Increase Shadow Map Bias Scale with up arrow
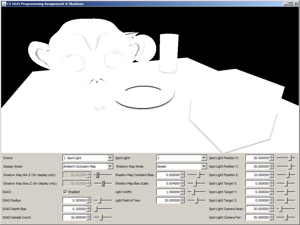Screen dimensions: 300x225 [183, 182]
